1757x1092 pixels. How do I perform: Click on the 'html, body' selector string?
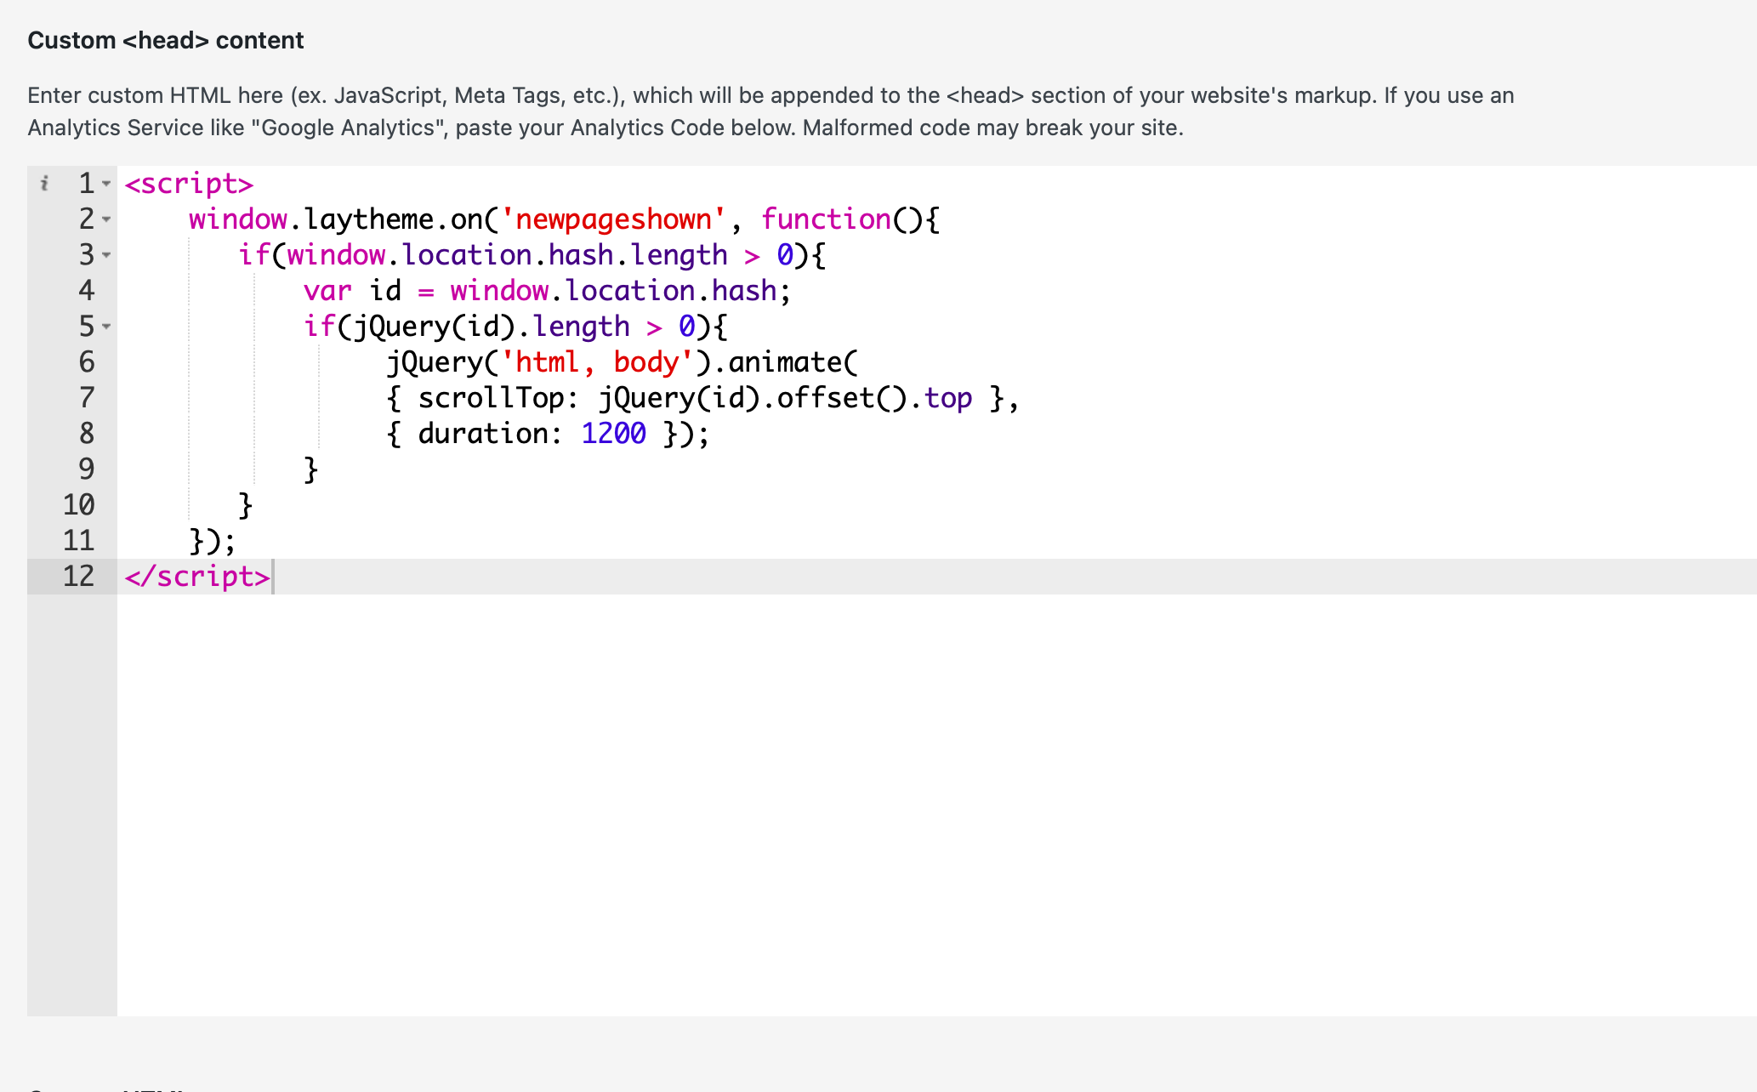tap(597, 362)
